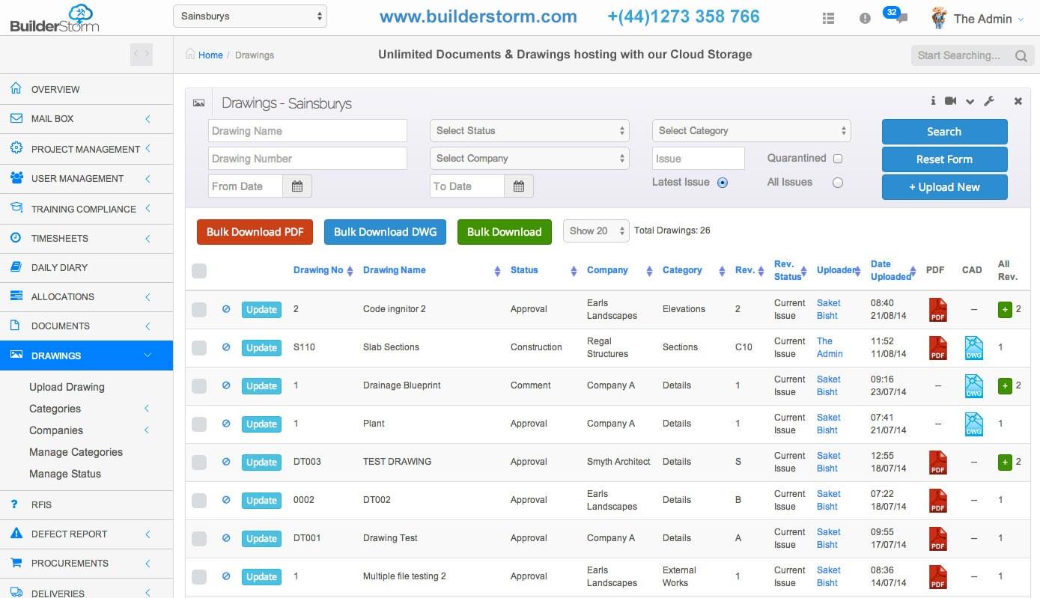The height and width of the screenshot is (598, 1040).
Task: Check the row checkbox for Drainage Blueprint
Action: tap(199, 385)
